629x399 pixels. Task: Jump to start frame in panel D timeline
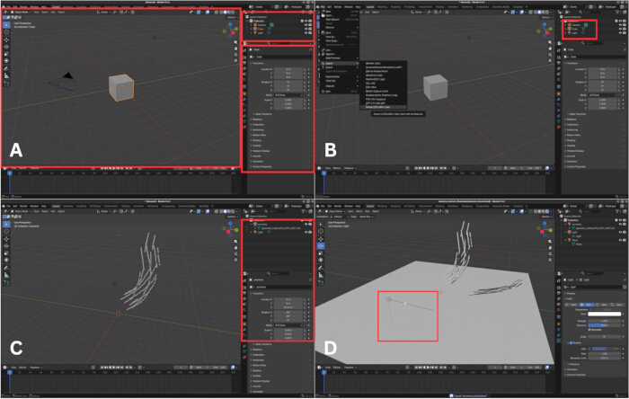416,368
